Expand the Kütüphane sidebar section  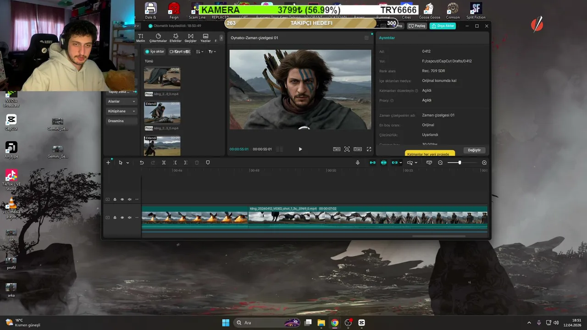pyautogui.click(x=122, y=111)
